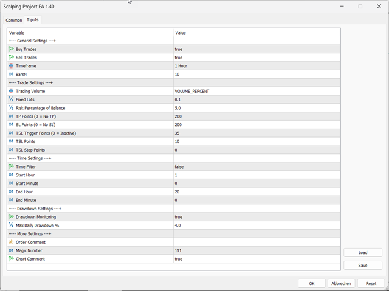Click the integer icon beside TSL Points
The image size is (389, 291).
(x=11, y=141)
